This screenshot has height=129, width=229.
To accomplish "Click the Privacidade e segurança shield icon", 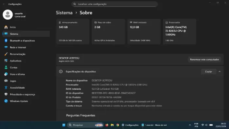I will click(x=6, y=94).
